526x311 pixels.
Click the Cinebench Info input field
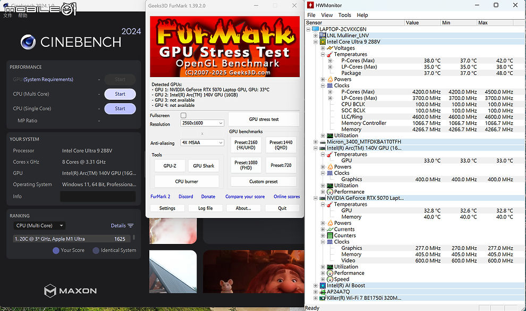[98, 197]
